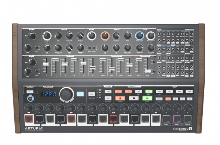
Task: Click the Octave + button
Action: pos(177,125)
